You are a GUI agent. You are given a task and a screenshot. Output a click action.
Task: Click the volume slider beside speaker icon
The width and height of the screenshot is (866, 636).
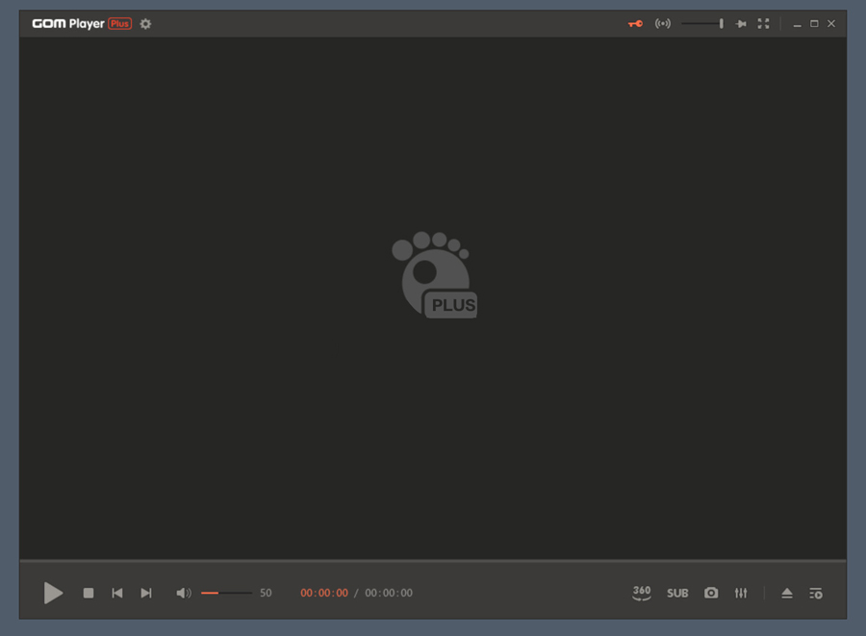tap(226, 594)
